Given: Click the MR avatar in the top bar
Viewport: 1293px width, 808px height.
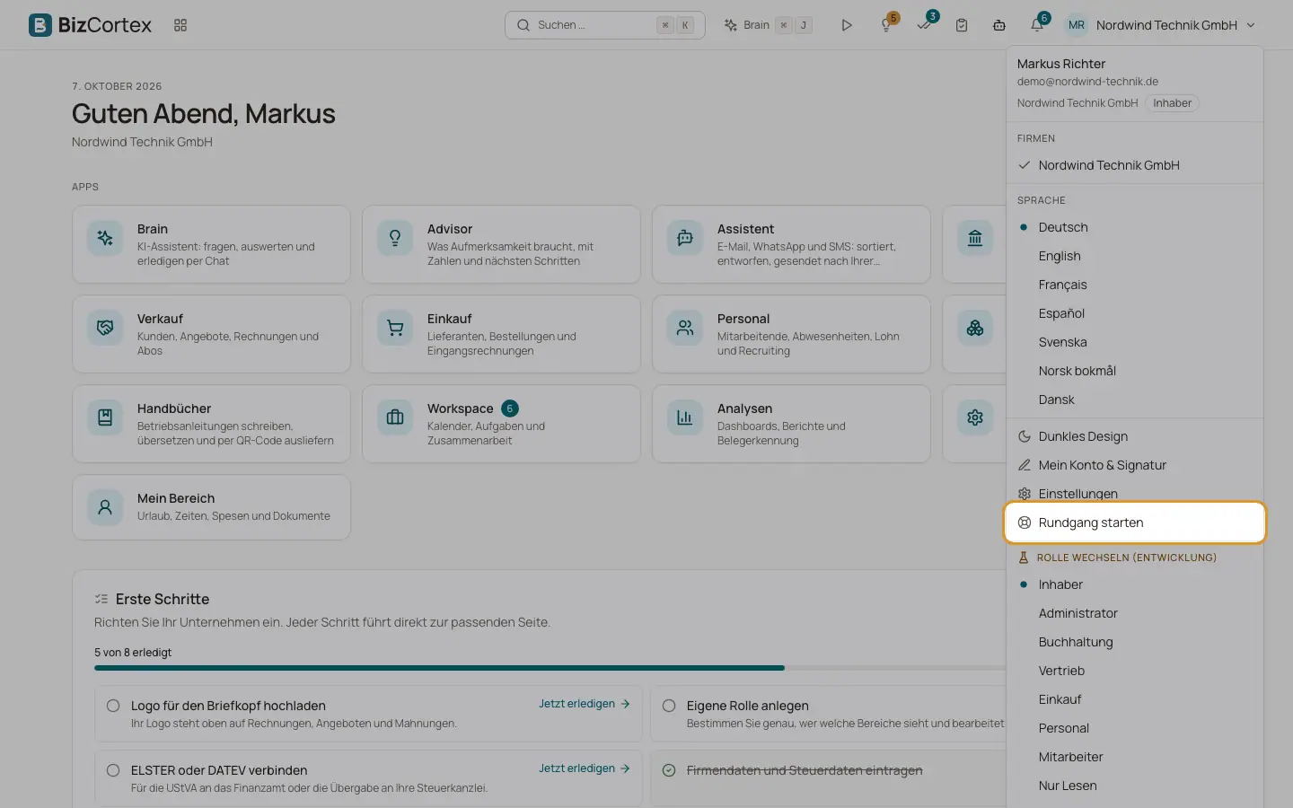Looking at the screenshot, I should tap(1077, 25).
